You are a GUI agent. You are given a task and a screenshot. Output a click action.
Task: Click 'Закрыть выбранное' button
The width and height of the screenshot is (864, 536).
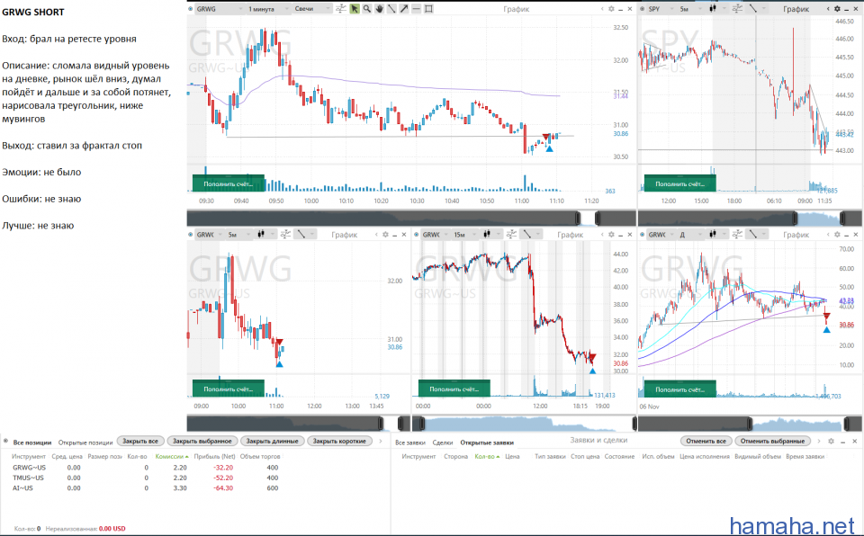pyautogui.click(x=202, y=442)
